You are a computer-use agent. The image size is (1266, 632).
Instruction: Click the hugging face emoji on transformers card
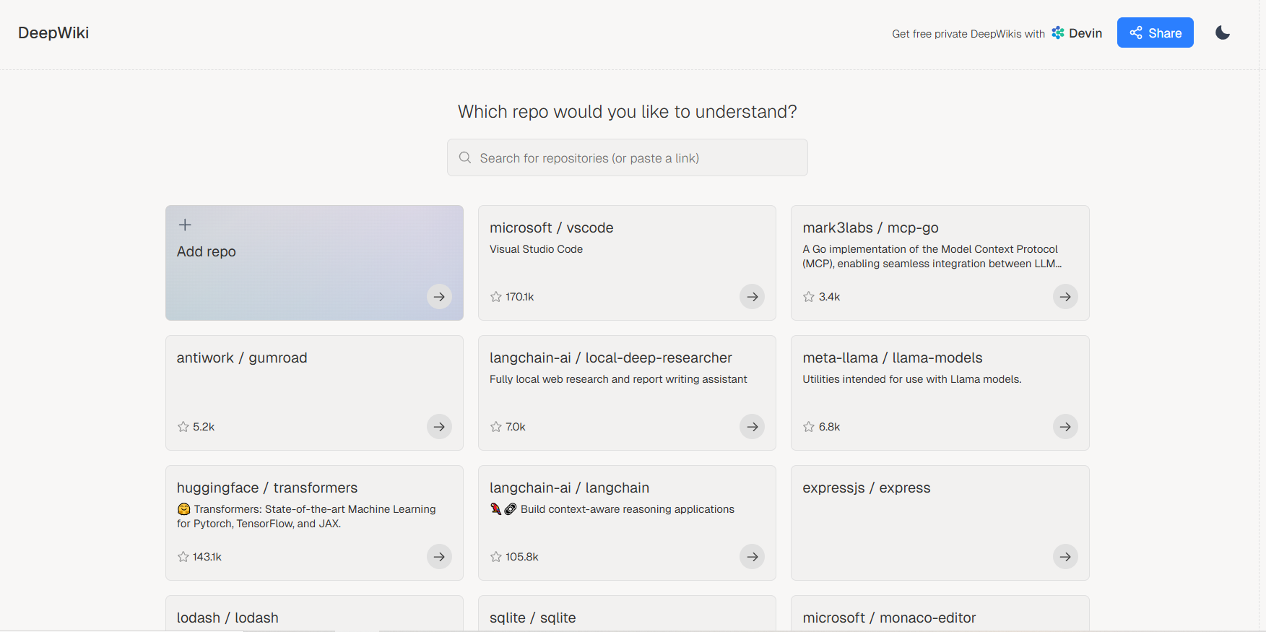(x=184, y=509)
